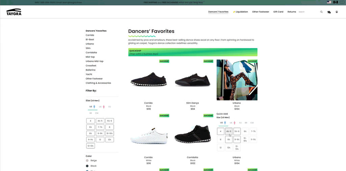Switch sidebar size filter to EU

coord(109,107)
